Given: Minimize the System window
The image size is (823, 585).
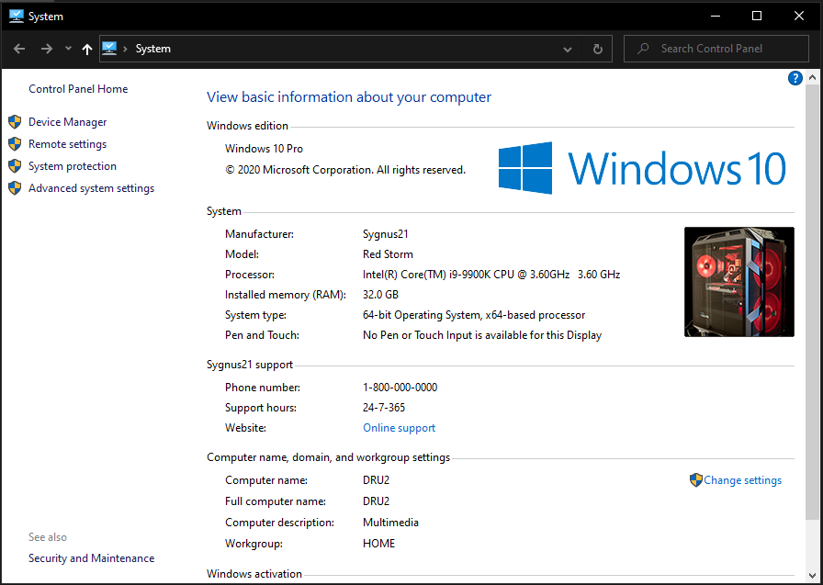Looking at the screenshot, I should [716, 17].
